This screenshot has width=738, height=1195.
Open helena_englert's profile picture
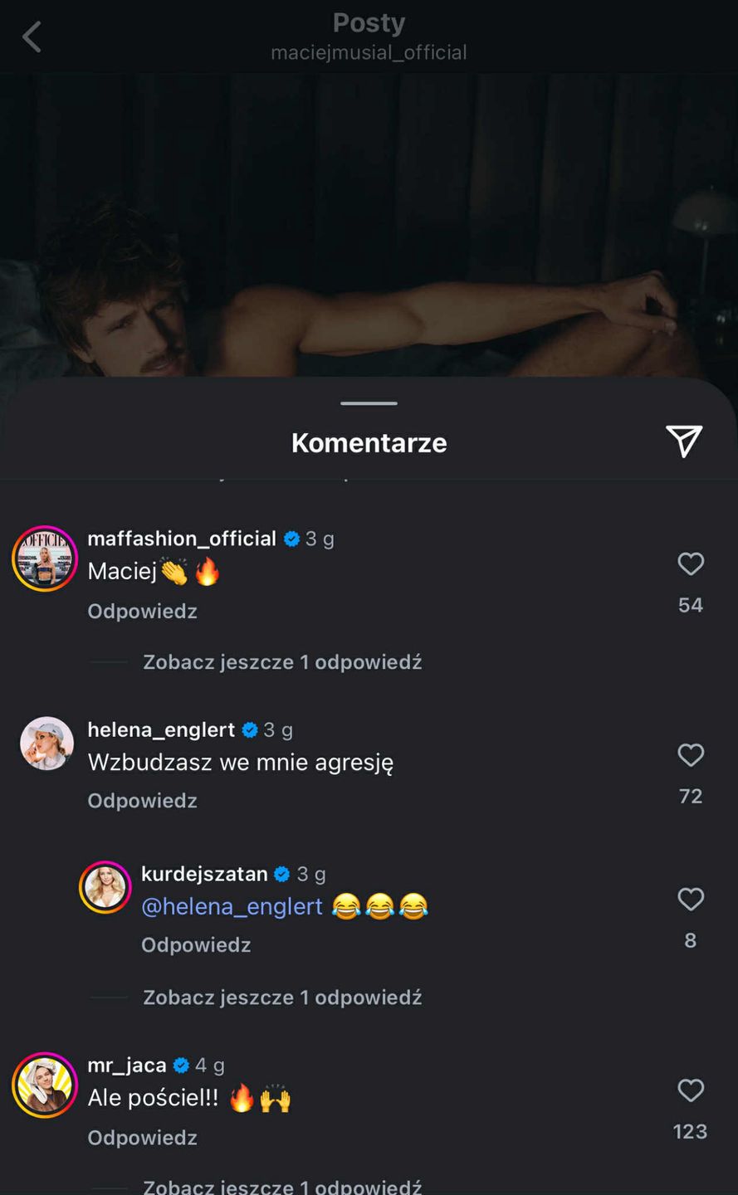46,743
